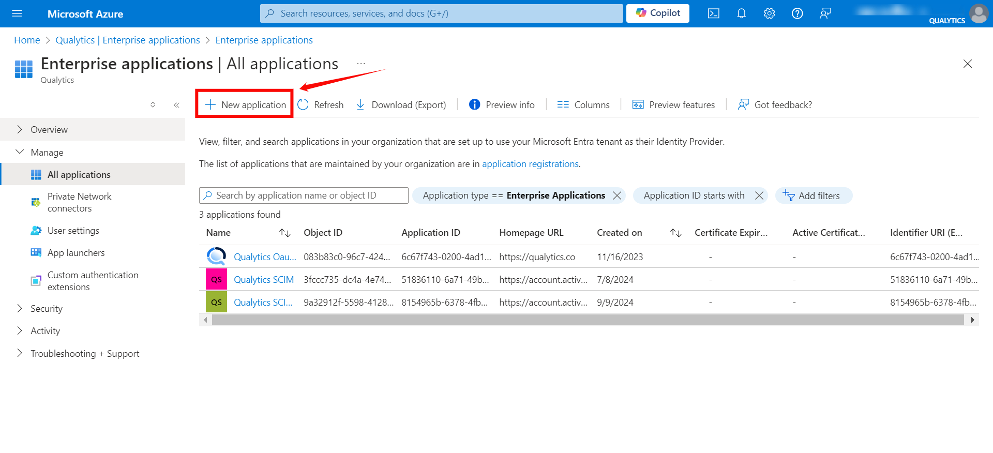Viewport: 993px width, 453px height.
Task: Open Private Network connectors
Action: (x=93, y=202)
